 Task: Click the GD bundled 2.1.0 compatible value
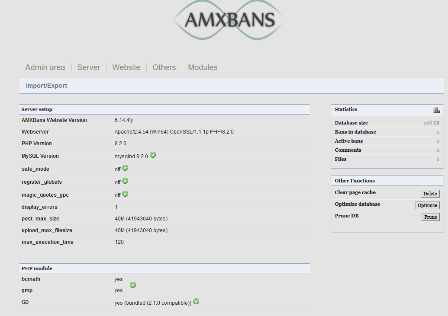point(153,303)
